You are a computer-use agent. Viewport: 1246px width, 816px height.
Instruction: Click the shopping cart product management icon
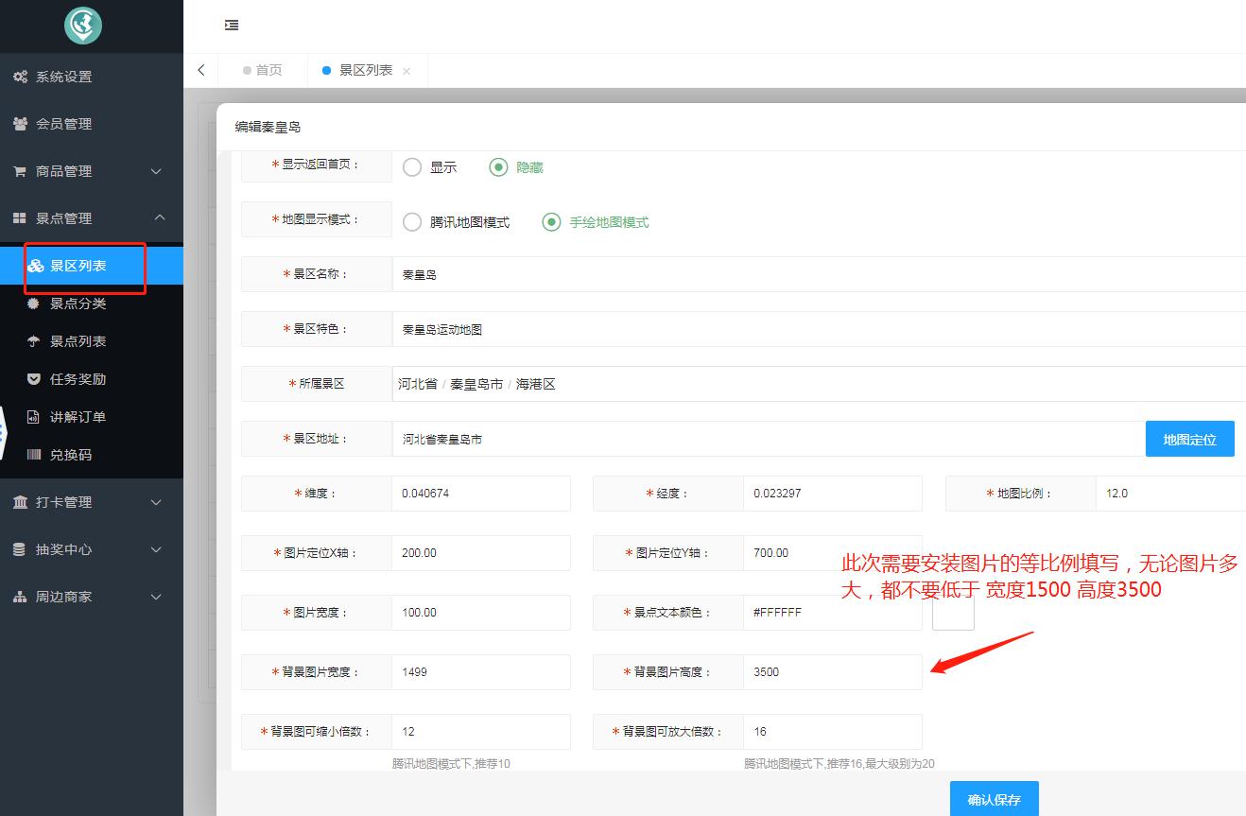pyautogui.click(x=20, y=171)
